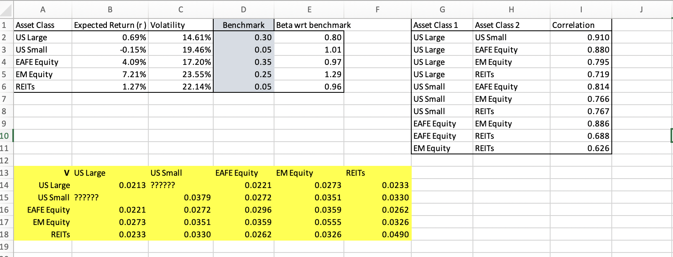The height and width of the screenshot is (257, 673).
Task: Click the 'Expected Return (r )' header cell
Action: click(x=110, y=25)
